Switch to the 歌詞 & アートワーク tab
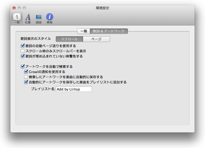 (x=109, y=31)
